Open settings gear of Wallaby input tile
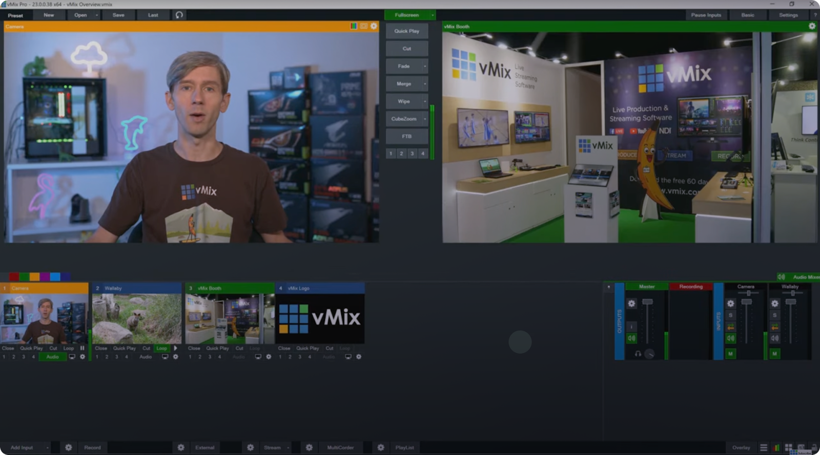Screen dimensions: 820x455 (176, 357)
